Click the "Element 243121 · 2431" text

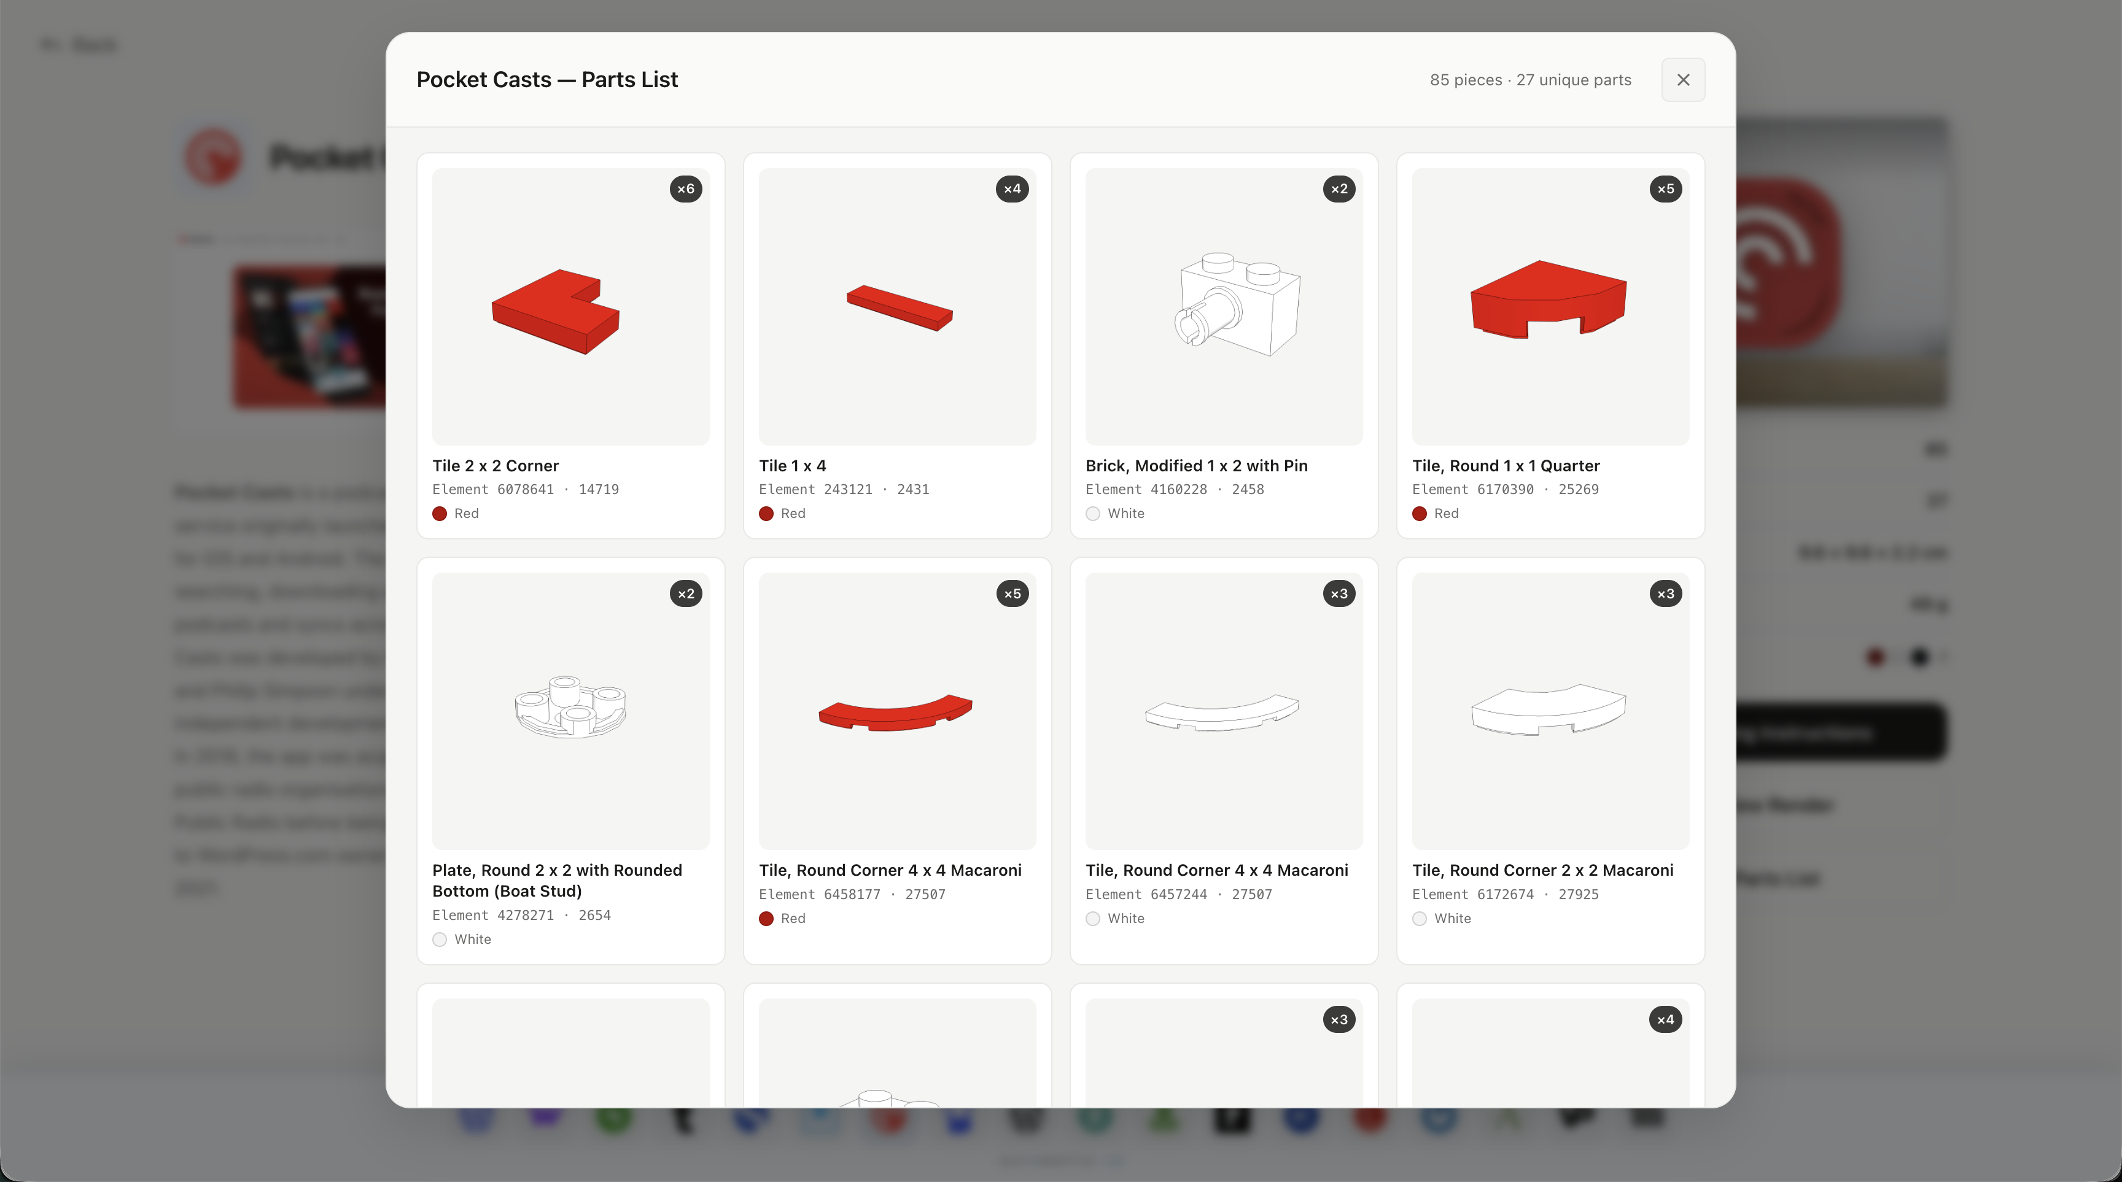(x=844, y=490)
